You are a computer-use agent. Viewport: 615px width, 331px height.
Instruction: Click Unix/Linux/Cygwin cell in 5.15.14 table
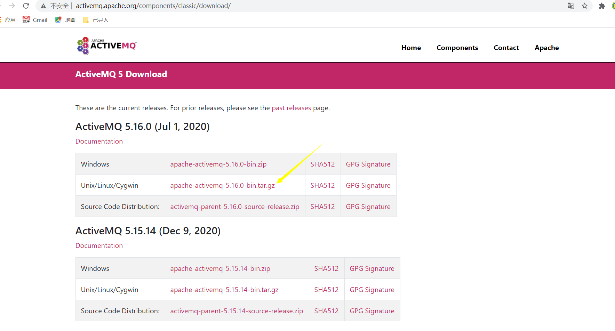[120, 290]
